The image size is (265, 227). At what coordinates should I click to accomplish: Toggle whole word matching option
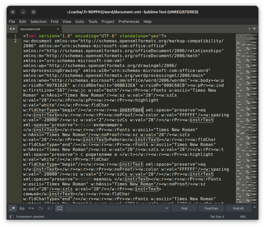31,208
